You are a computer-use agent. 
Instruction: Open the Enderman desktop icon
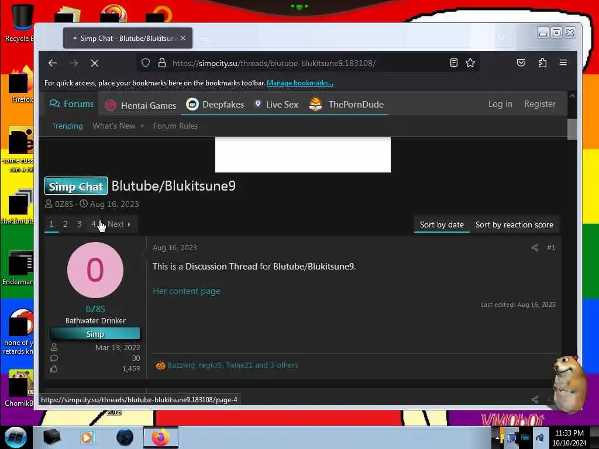pyautogui.click(x=18, y=267)
